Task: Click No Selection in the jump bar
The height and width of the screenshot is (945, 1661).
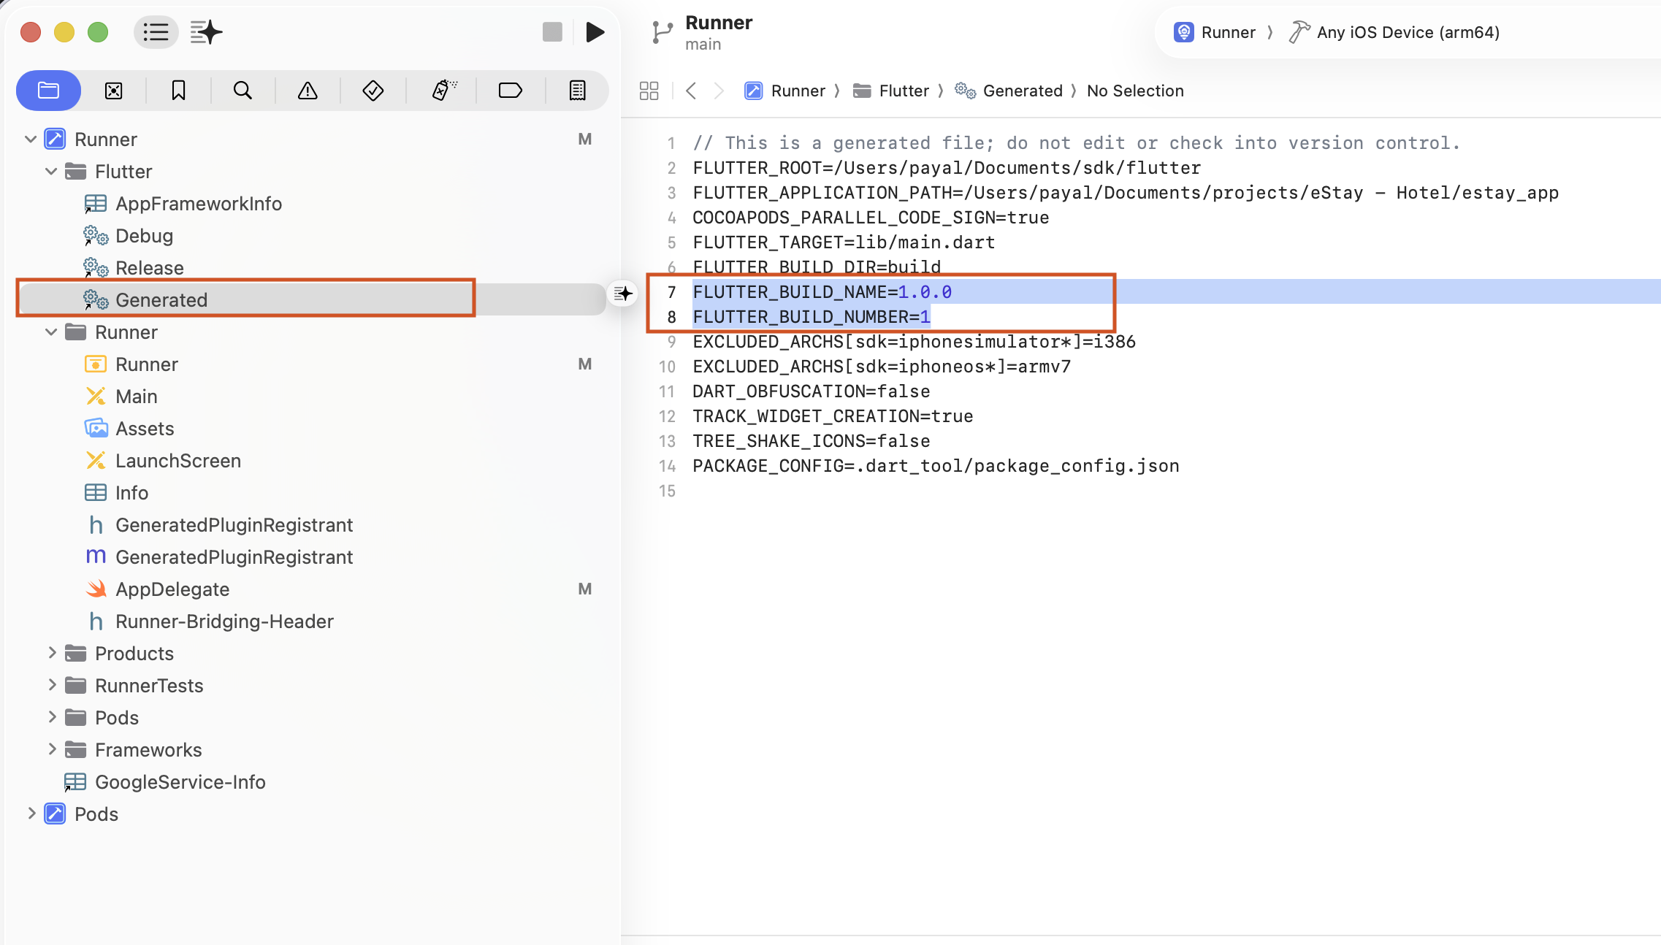Action: click(x=1135, y=91)
